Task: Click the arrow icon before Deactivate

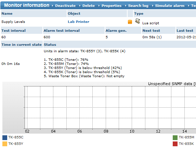Action: point(52,5)
